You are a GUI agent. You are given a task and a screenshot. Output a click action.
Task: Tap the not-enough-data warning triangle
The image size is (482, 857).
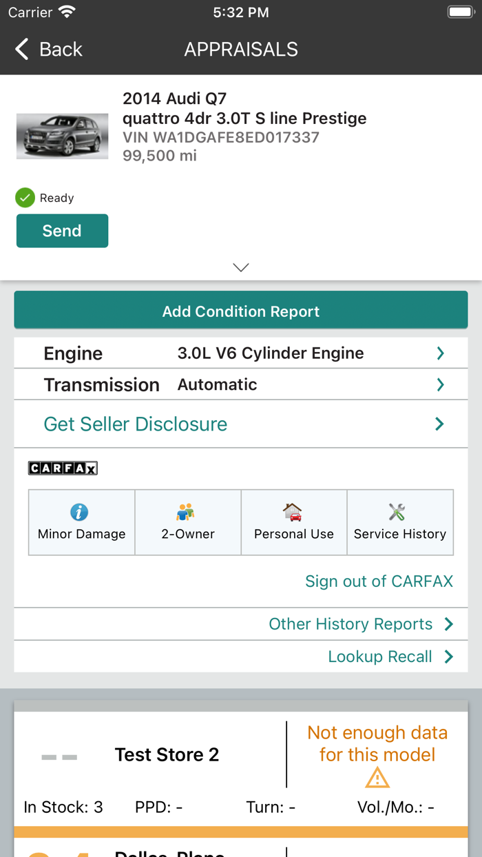[377, 778]
